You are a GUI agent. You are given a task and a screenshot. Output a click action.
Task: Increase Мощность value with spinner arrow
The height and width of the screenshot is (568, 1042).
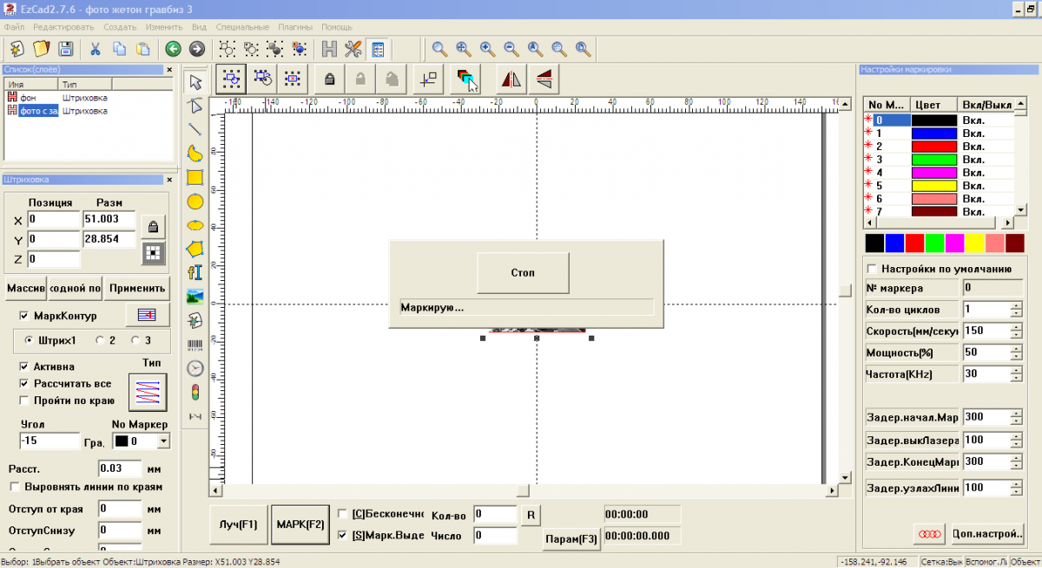[x=1016, y=349]
